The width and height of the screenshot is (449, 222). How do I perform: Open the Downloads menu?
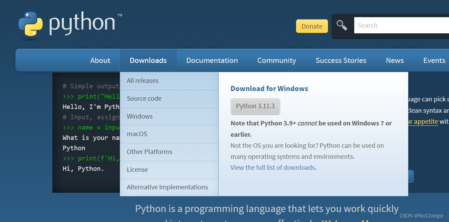tap(148, 60)
